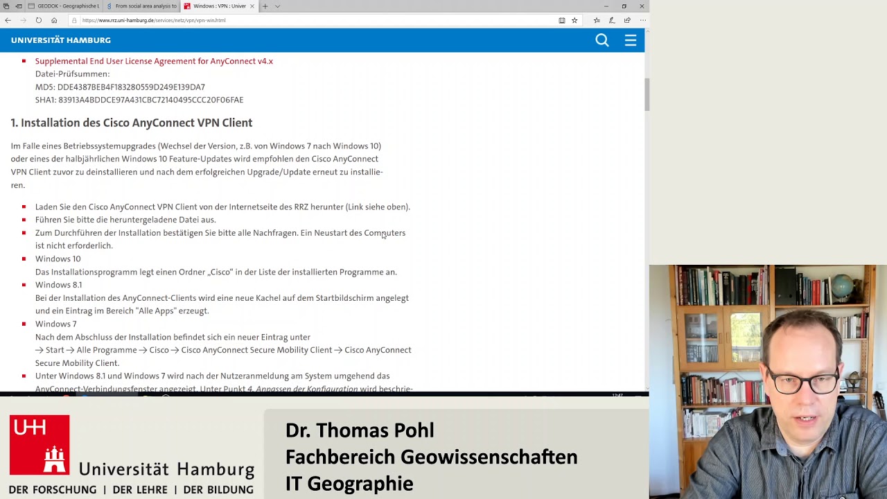Click heading Installation des Cisco AnyConnect VPN Client
This screenshot has height=499, width=887.
pyautogui.click(x=132, y=123)
